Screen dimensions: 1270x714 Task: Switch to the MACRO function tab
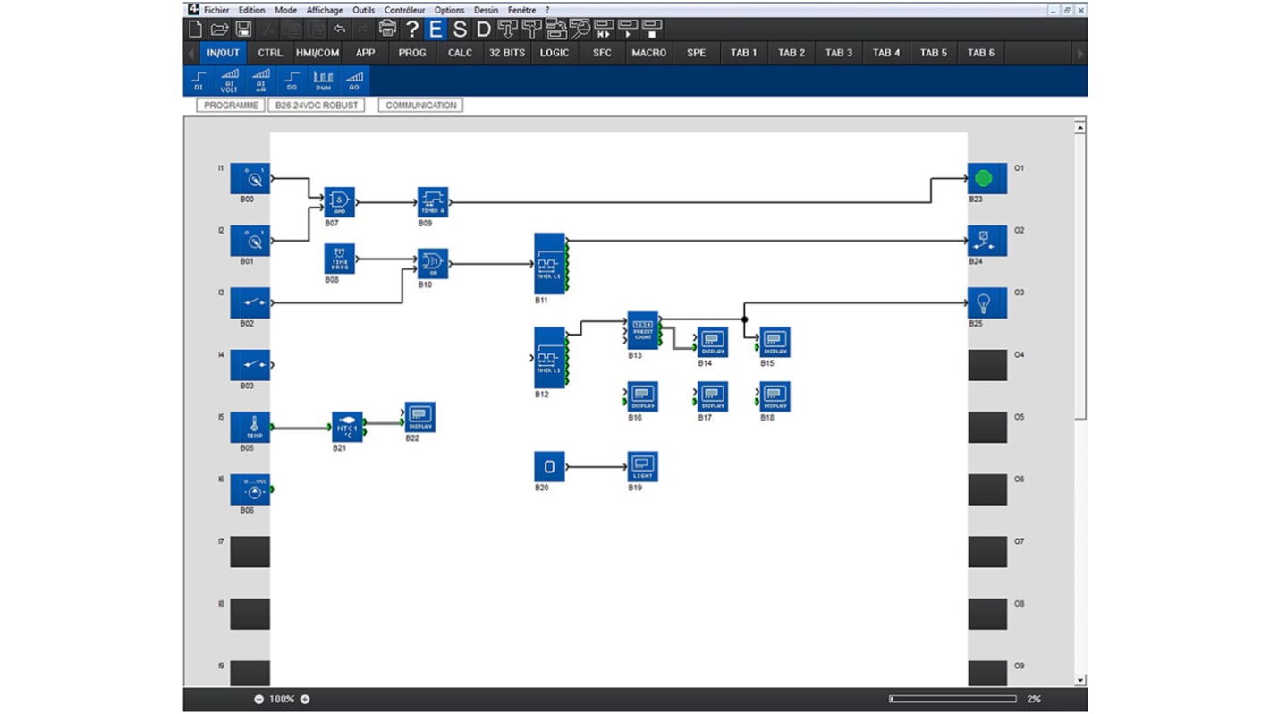649,53
